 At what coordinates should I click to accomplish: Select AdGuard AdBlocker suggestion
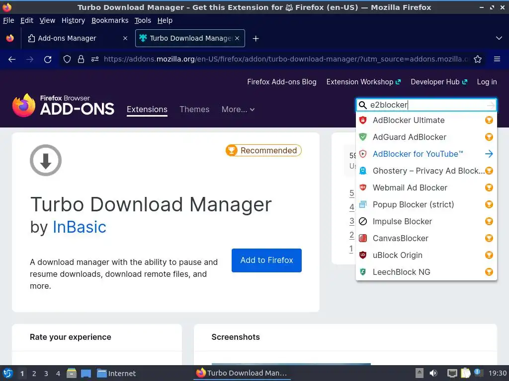pyautogui.click(x=426, y=137)
